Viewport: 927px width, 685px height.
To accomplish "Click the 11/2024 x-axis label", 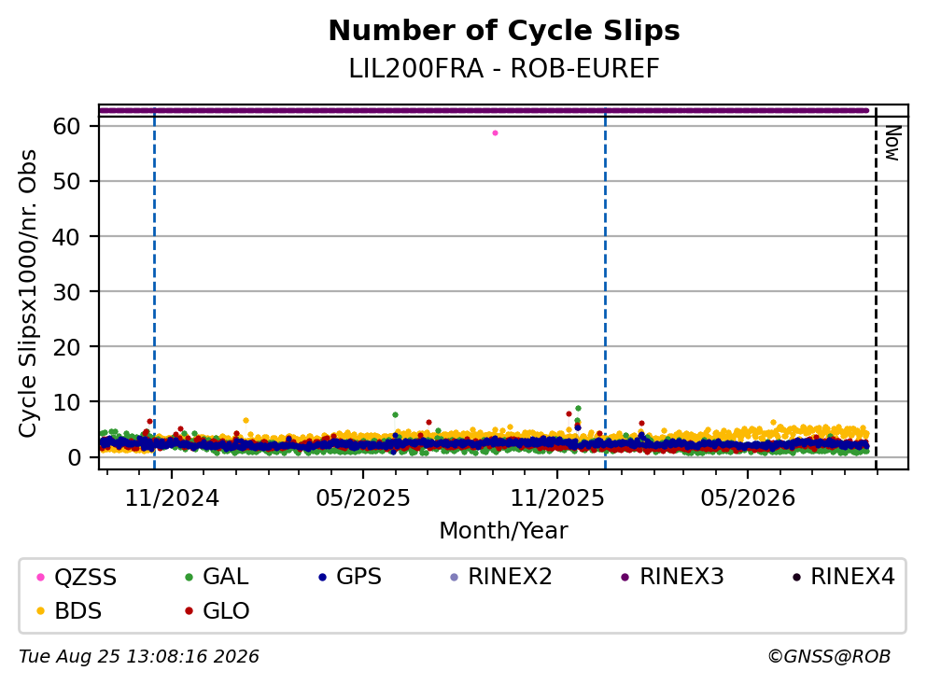I will [x=172, y=498].
